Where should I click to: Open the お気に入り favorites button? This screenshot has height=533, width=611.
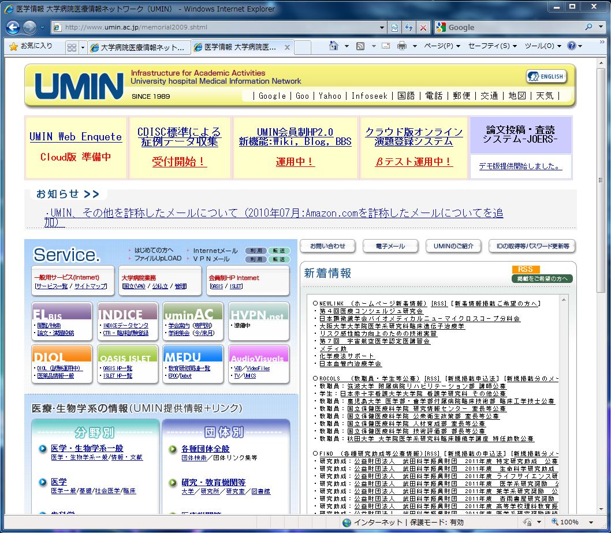(31, 46)
